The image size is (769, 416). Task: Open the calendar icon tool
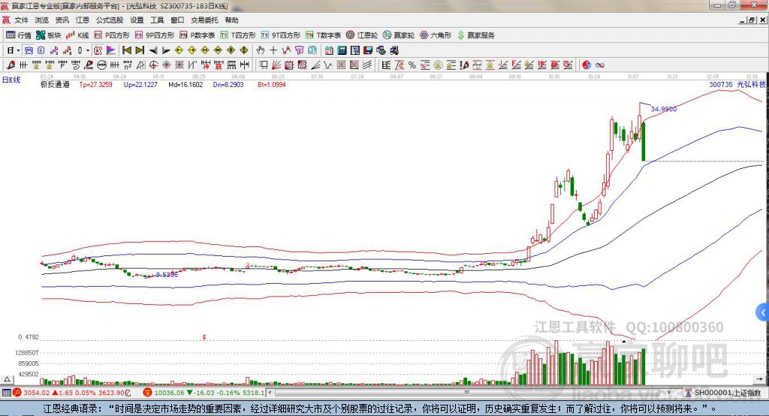coord(329,50)
